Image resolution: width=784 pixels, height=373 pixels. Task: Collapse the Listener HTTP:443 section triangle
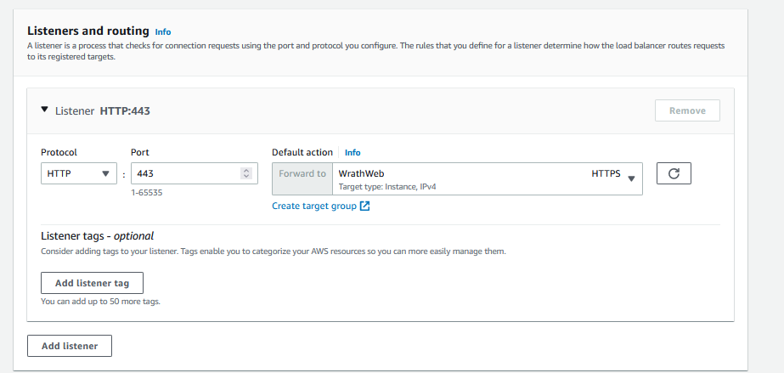[x=44, y=110]
